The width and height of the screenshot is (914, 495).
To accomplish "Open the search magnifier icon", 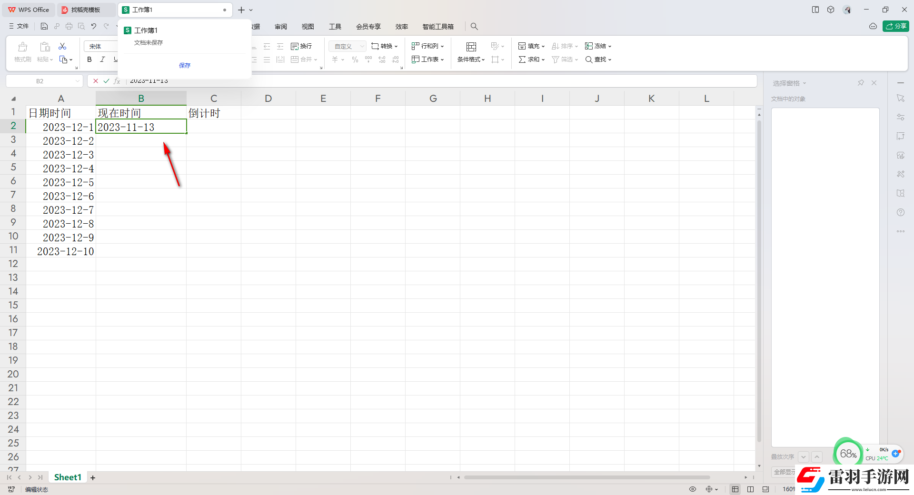I will pos(474,27).
